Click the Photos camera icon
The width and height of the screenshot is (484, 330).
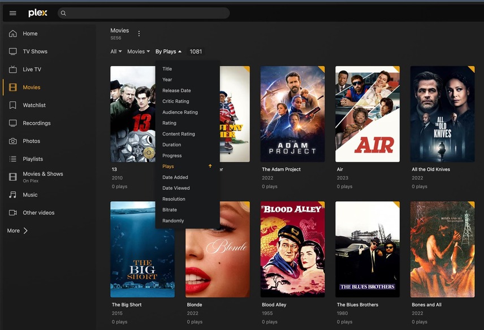pyautogui.click(x=12, y=141)
